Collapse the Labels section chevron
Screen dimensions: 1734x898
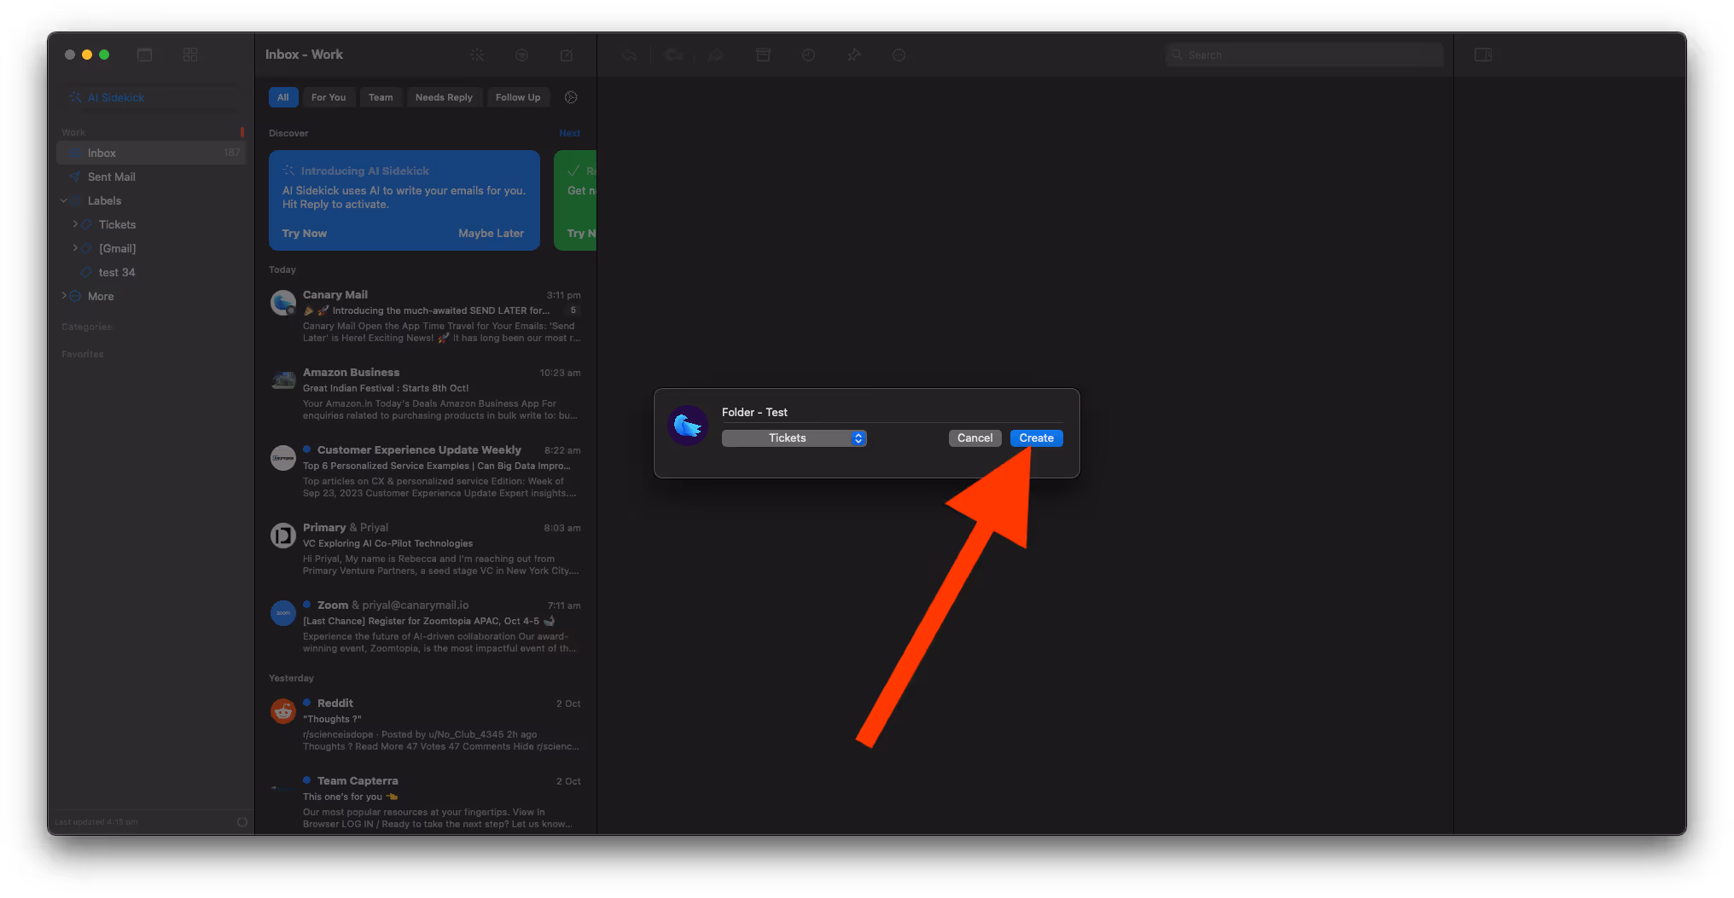pyautogui.click(x=64, y=200)
